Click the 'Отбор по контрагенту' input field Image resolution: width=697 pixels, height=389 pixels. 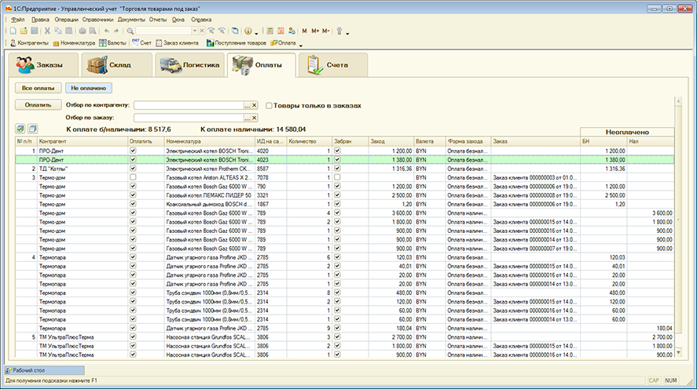pos(187,105)
